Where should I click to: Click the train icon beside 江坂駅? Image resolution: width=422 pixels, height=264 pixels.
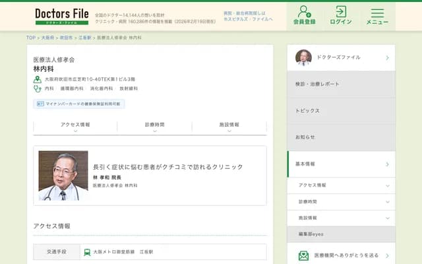[x=87, y=252]
